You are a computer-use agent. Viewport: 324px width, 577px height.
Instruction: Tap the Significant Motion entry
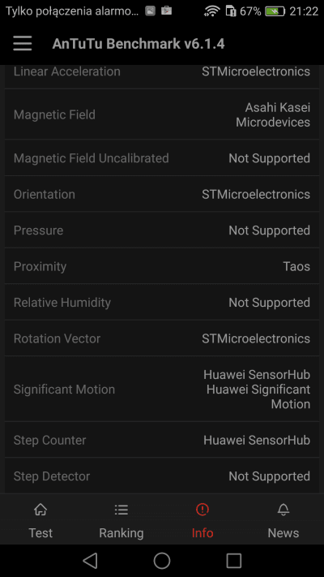coord(162,389)
